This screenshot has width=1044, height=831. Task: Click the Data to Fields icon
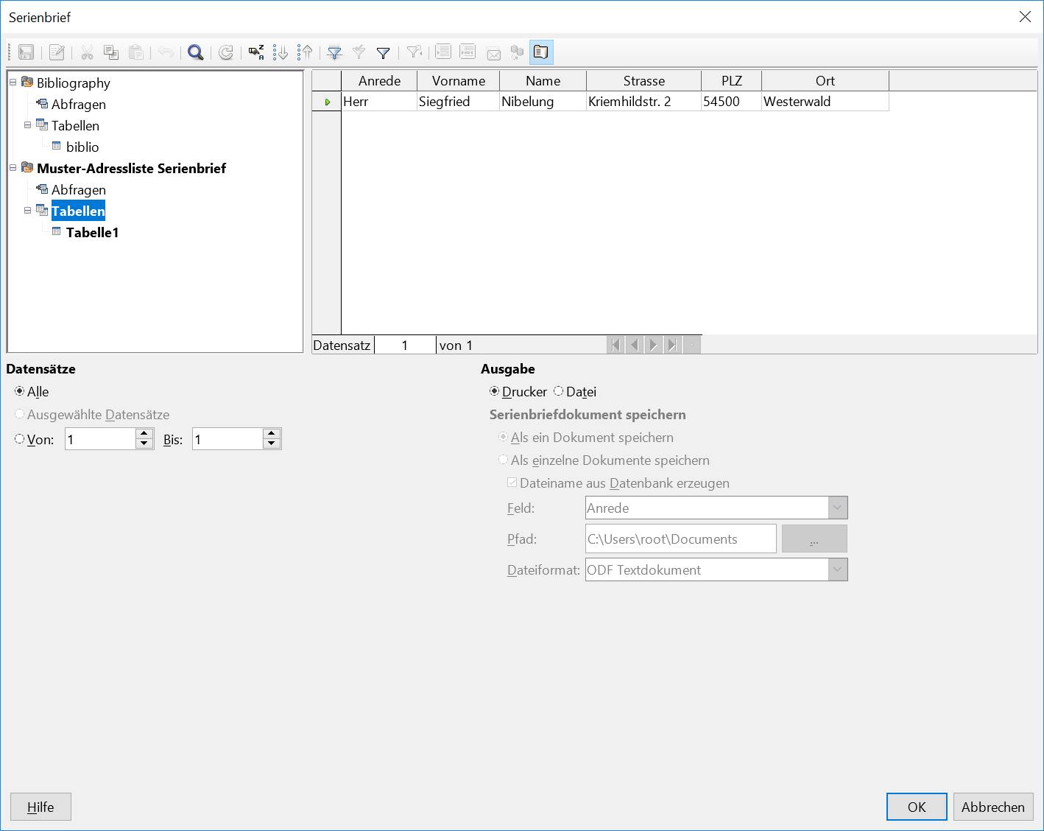pyautogui.click(x=468, y=52)
